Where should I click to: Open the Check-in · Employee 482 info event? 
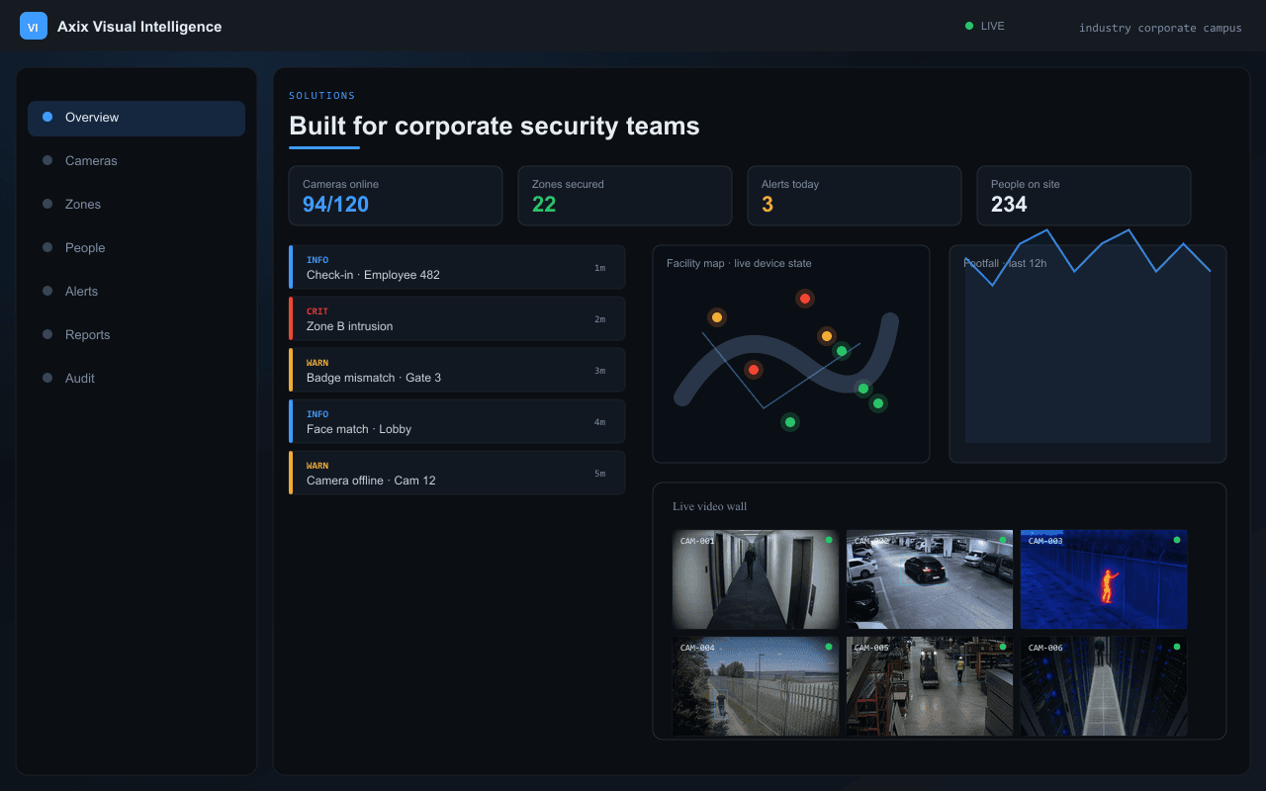coord(457,267)
